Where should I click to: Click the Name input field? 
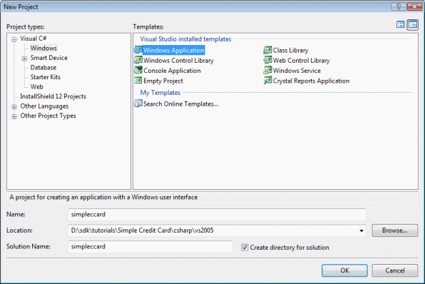[x=217, y=215]
